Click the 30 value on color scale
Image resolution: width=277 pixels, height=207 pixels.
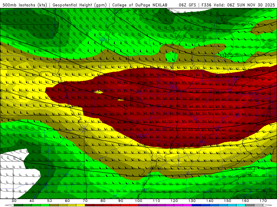(x=14, y=201)
